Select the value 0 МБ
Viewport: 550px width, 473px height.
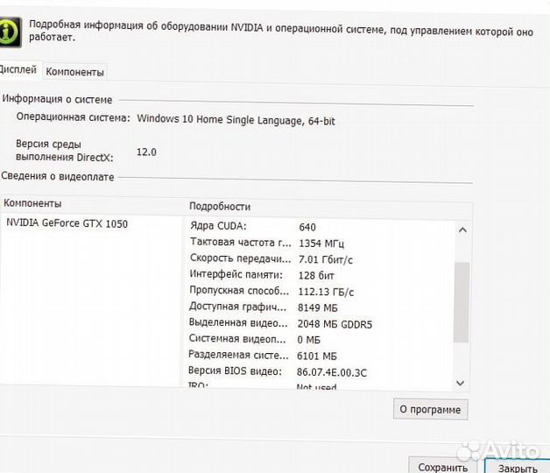point(308,340)
